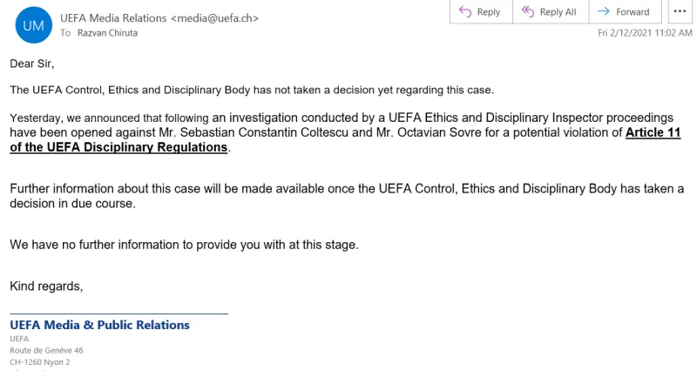Click the 'CH-1260 Nyon 2' address line

point(40,362)
